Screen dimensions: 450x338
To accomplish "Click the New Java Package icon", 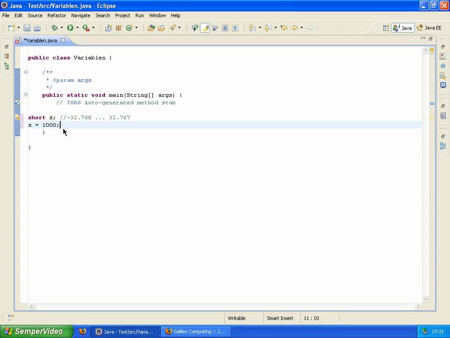I will click(119, 28).
